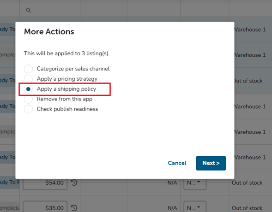Click the search magnifier icon in column filter
The image size is (272, 212).
pos(28,11)
